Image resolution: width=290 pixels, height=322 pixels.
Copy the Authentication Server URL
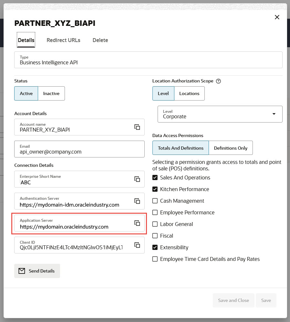[137, 201]
